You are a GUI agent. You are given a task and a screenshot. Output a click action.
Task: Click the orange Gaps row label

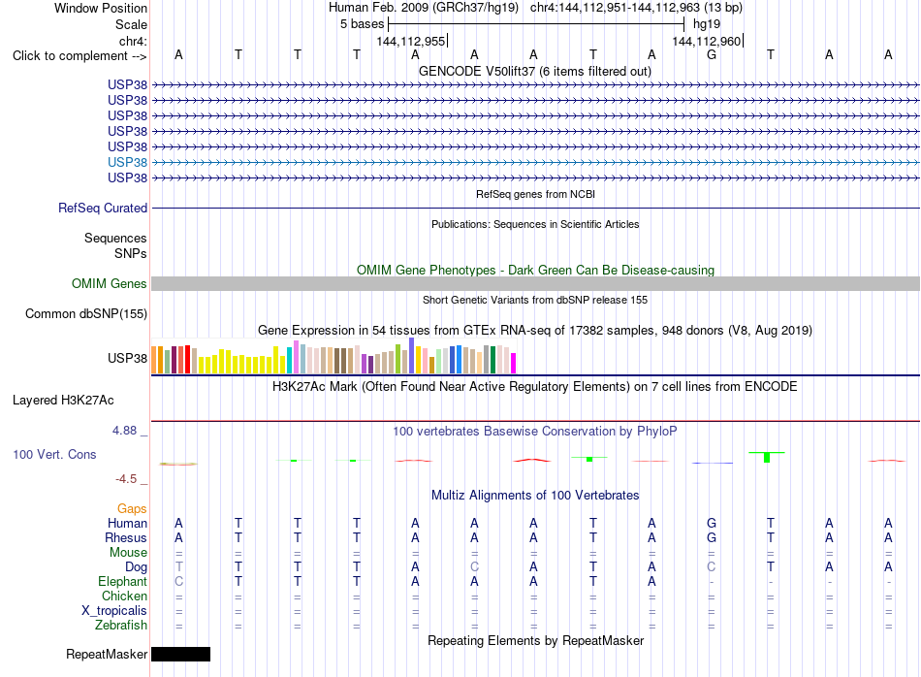click(x=132, y=509)
